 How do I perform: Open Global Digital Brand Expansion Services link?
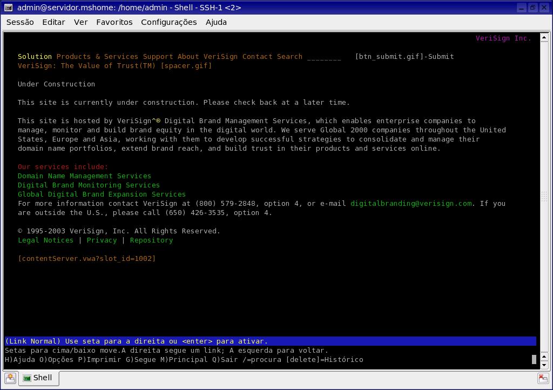pyautogui.click(x=102, y=194)
